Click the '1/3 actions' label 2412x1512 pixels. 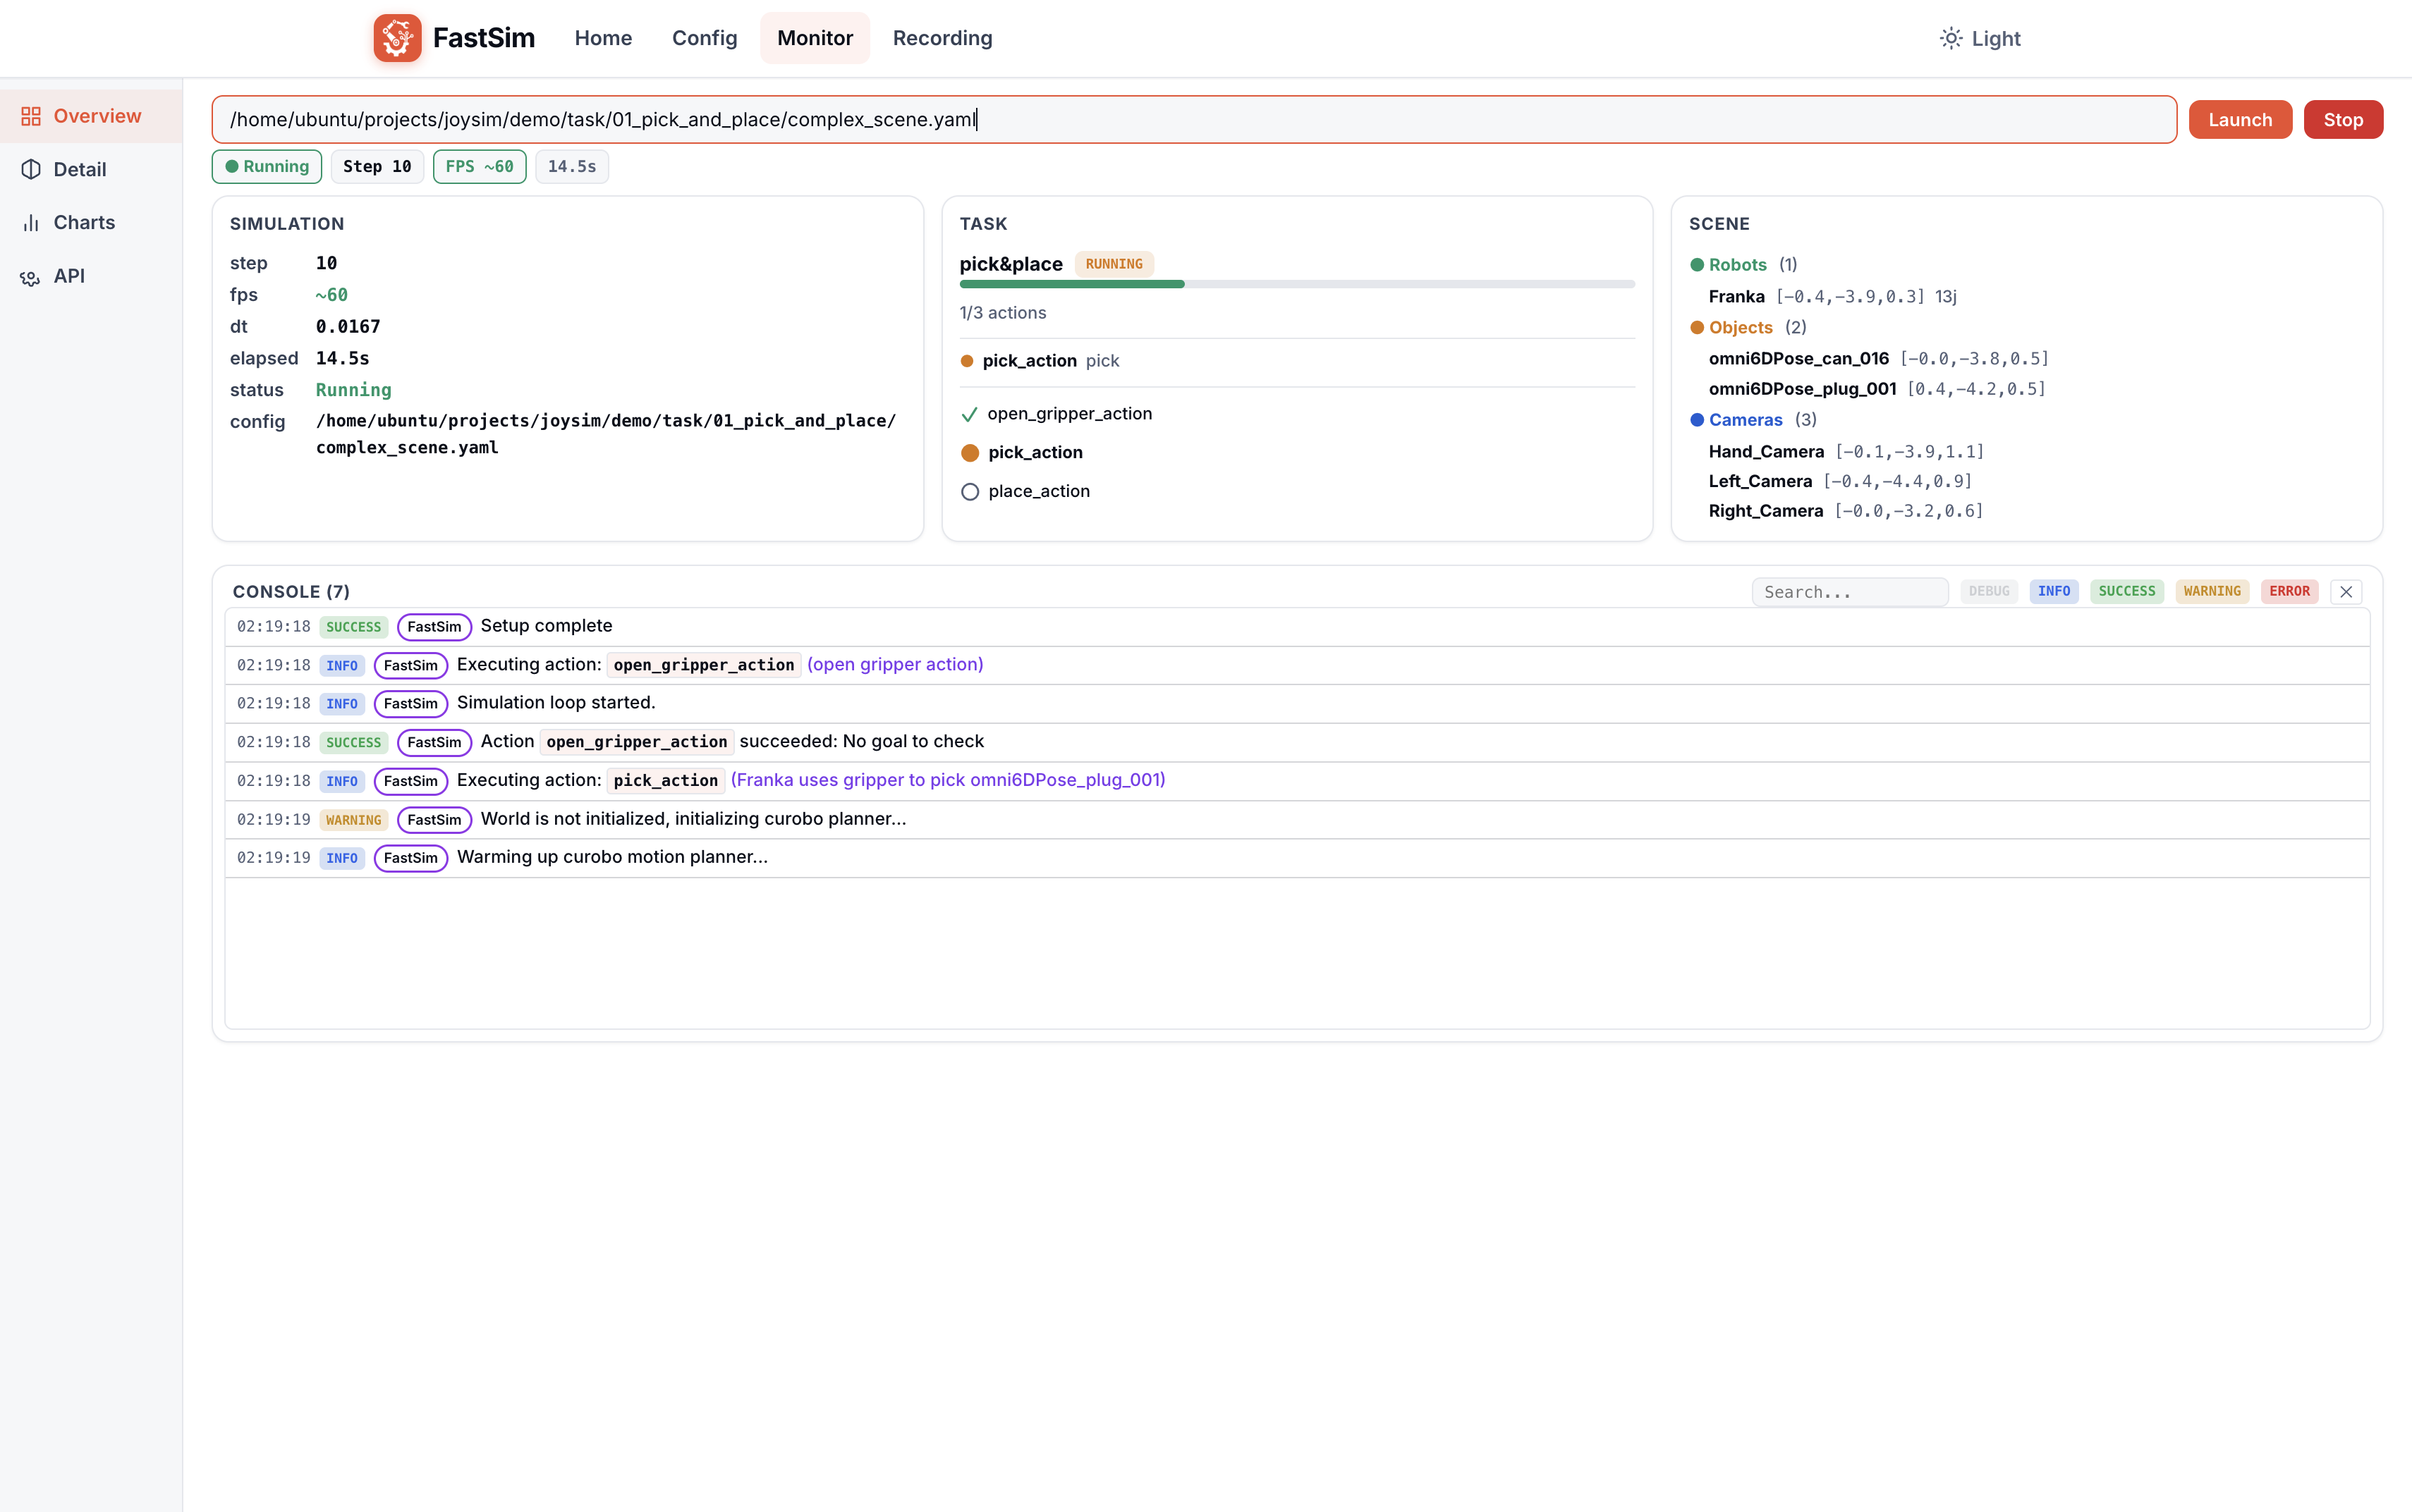coord(1002,312)
